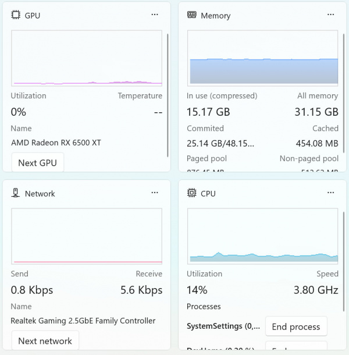This screenshot has width=349, height=355.
Task: Select the Realtek Gaming 2.5GbE controller name
Action: point(83,321)
